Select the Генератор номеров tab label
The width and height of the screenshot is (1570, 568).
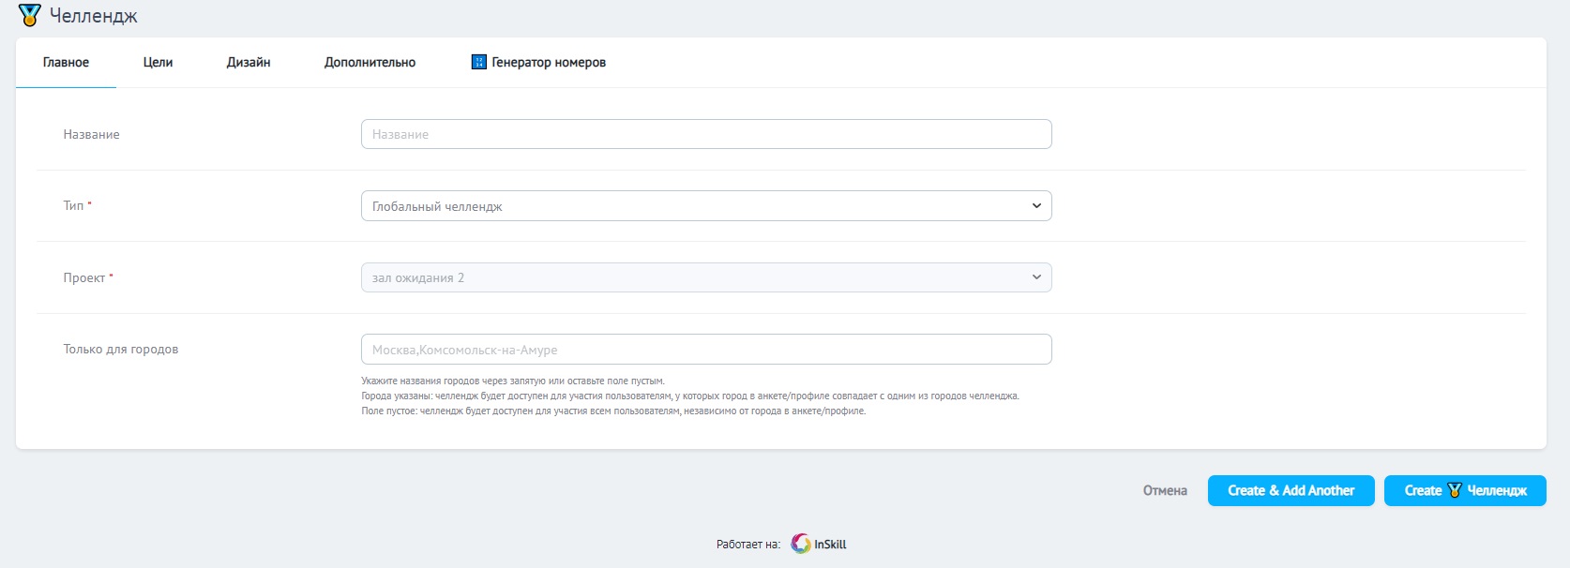(x=549, y=63)
